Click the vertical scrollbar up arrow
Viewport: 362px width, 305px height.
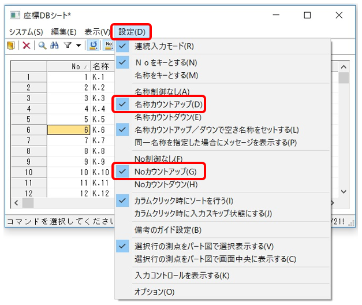[x=344, y=67]
